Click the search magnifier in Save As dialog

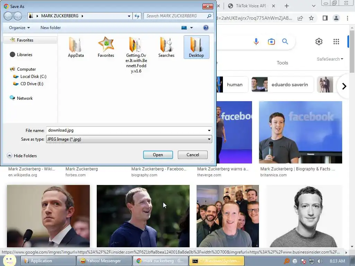tap(209, 16)
